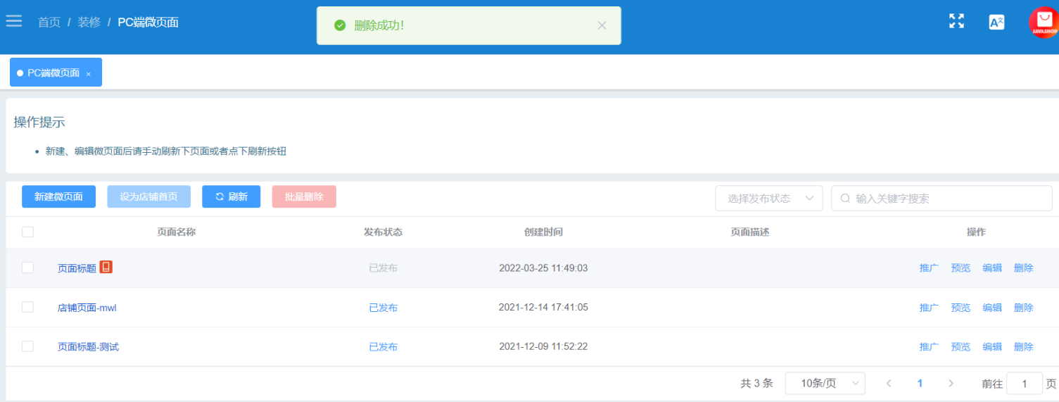Viewport: 1059px width, 402px height.
Task: Go to 装修 breadcrumb
Action: [x=89, y=23]
